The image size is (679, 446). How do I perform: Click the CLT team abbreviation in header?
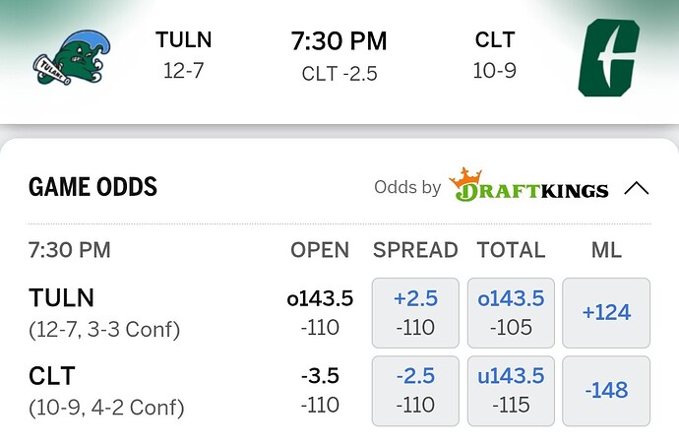(x=494, y=40)
